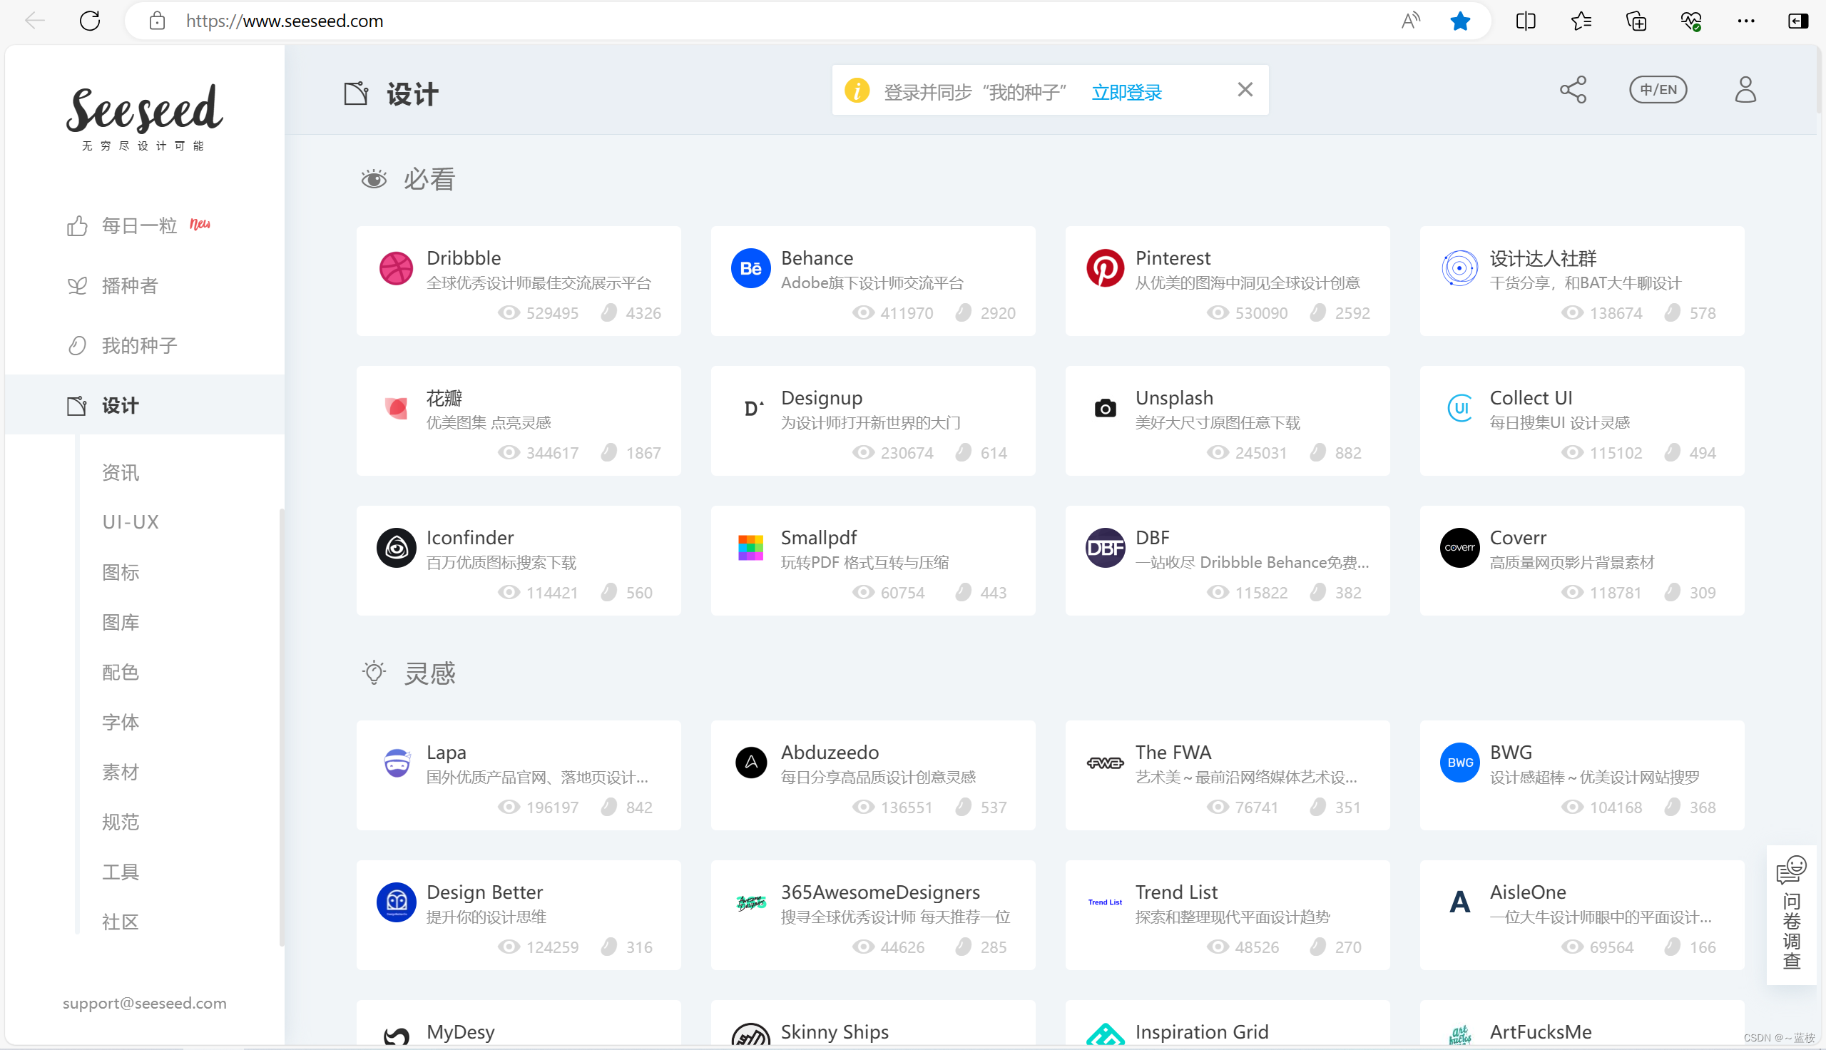Select the 图库 subcategory

pyautogui.click(x=121, y=621)
